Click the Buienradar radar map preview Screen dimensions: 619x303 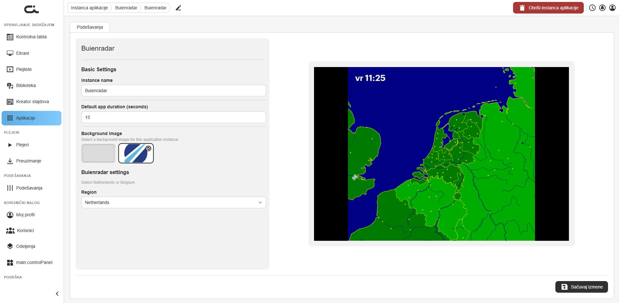441,154
